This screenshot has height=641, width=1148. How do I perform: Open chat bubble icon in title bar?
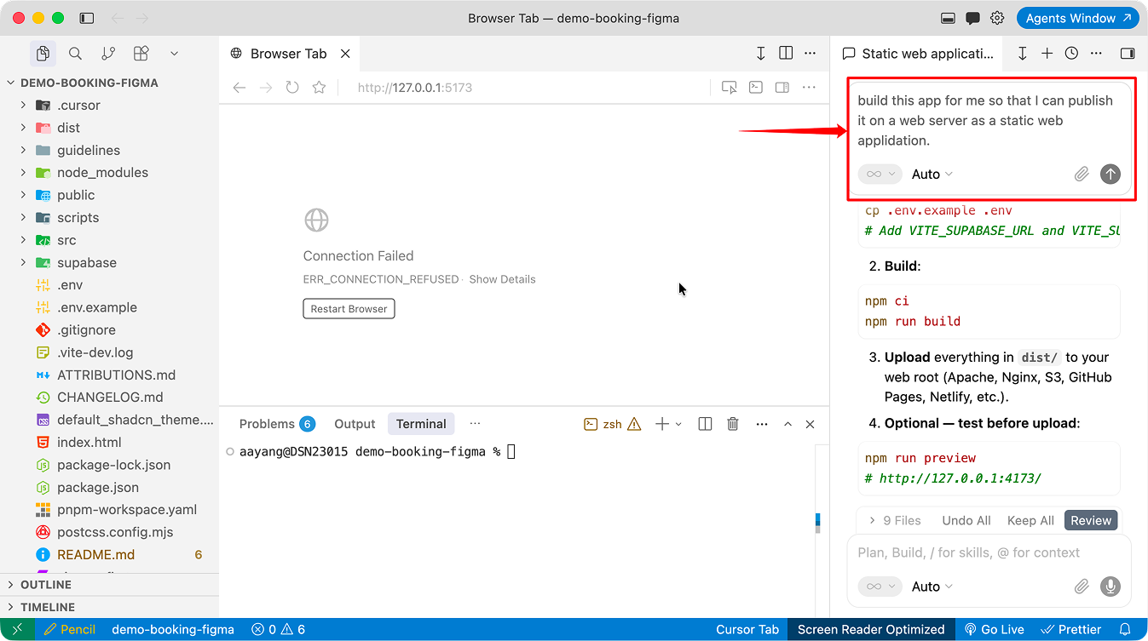click(x=972, y=18)
